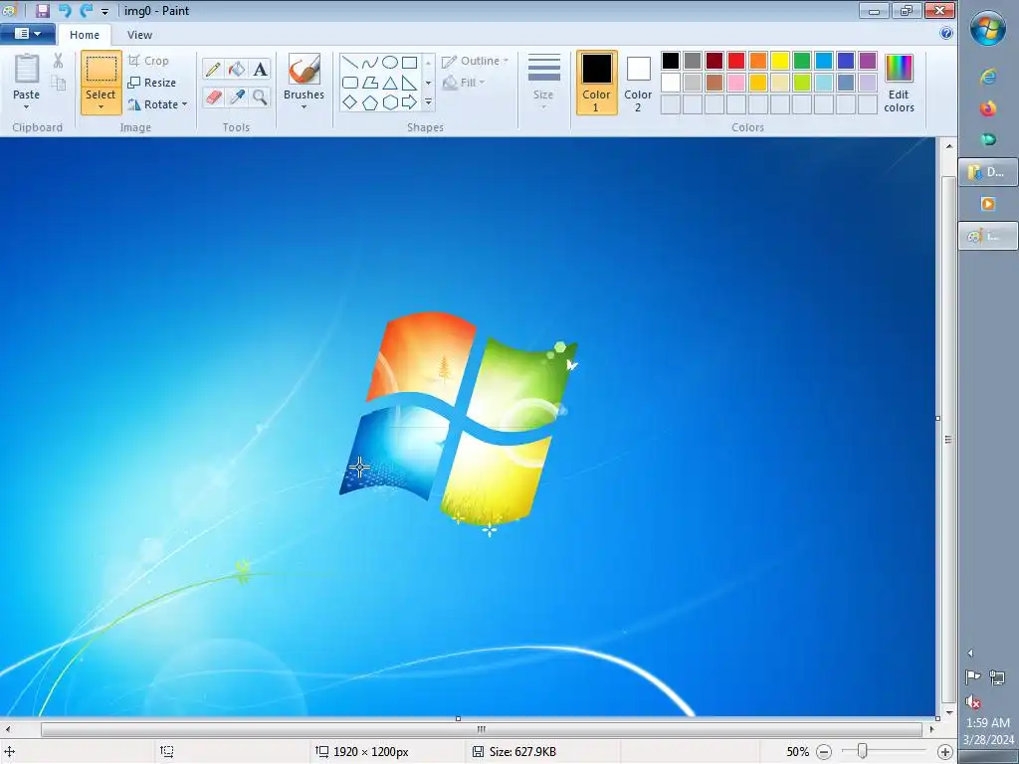Open the Paint application menu button
The image size is (1019, 764).
27,34
